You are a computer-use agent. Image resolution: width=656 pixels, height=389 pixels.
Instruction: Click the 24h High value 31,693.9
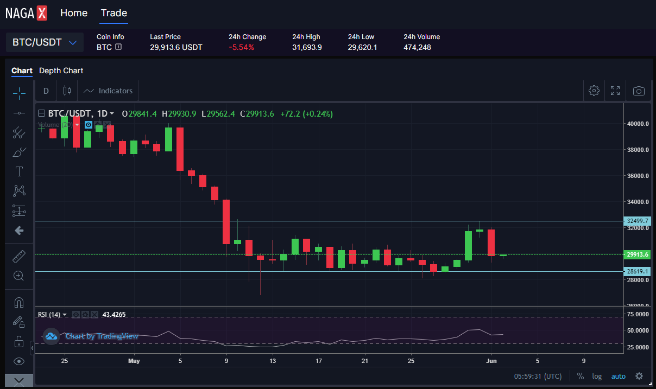click(x=307, y=47)
